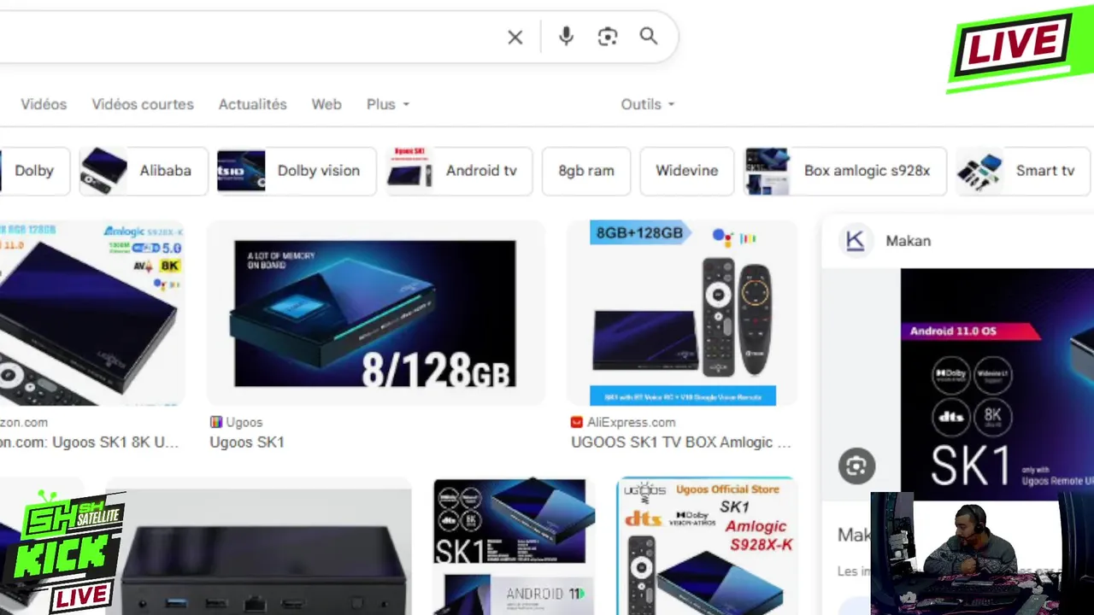Select the Android tv filter chip
The width and height of the screenshot is (1094, 615).
460,171
